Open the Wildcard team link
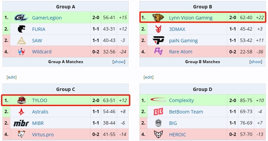 click(42, 52)
